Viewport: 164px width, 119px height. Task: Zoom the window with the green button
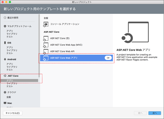(10, 2)
